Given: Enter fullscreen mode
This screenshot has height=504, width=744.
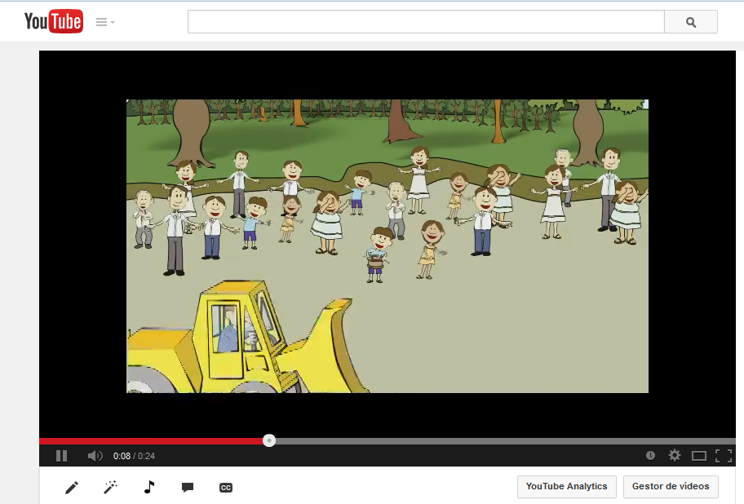Looking at the screenshot, I should pyautogui.click(x=724, y=456).
